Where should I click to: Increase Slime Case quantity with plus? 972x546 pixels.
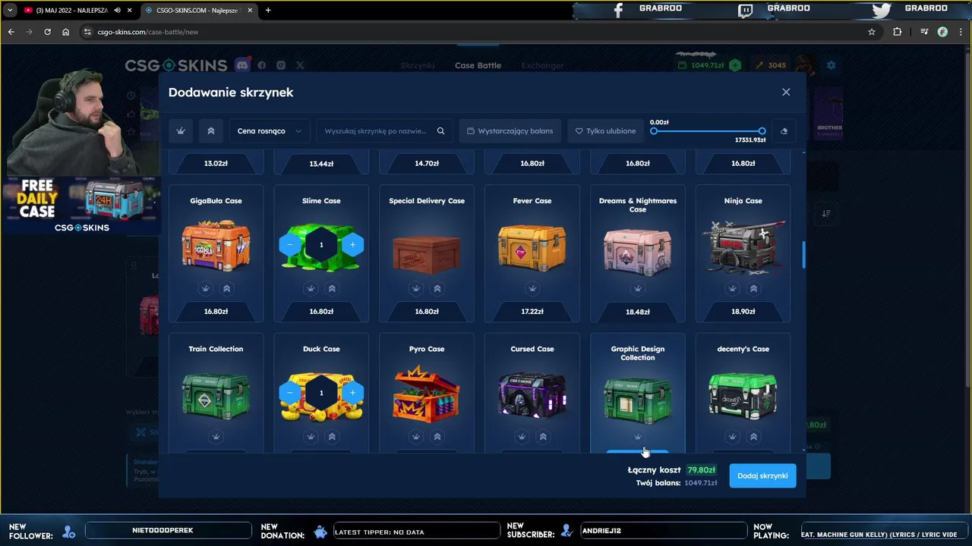pos(352,245)
